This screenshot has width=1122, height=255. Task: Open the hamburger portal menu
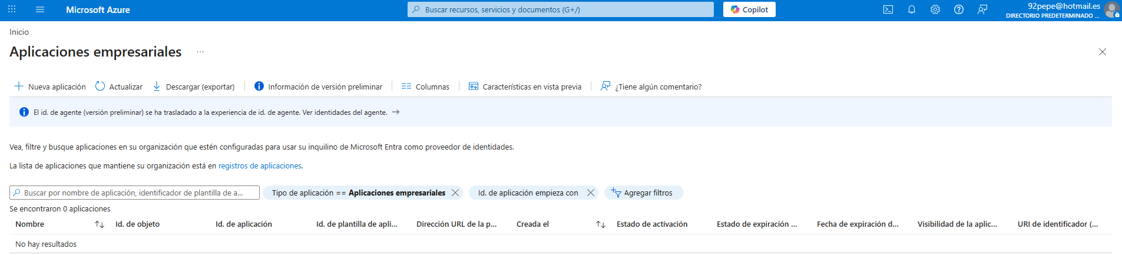point(40,9)
